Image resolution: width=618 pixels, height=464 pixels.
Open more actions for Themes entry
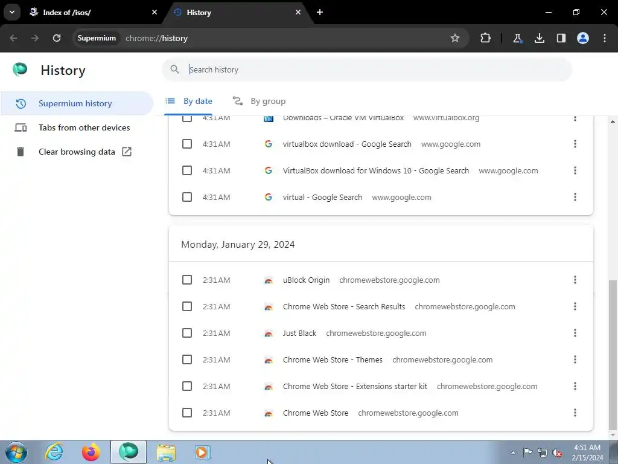pos(575,359)
